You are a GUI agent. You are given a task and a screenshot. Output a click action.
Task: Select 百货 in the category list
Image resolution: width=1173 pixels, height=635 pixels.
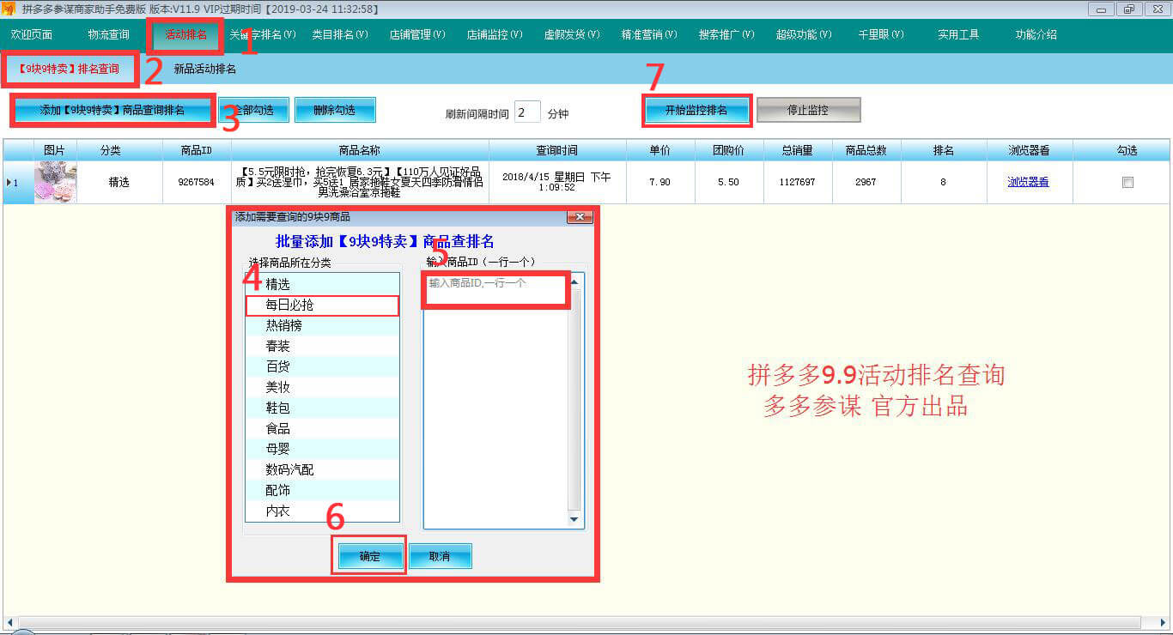pyautogui.click(x=323, y=366)
